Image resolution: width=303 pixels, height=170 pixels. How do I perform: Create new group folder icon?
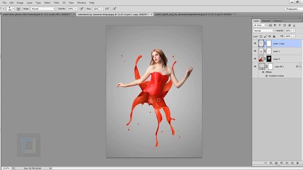click(287, 163)
